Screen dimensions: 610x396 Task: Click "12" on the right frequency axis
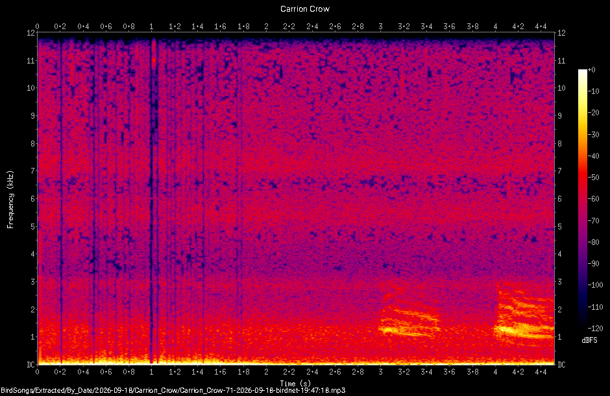561,33
